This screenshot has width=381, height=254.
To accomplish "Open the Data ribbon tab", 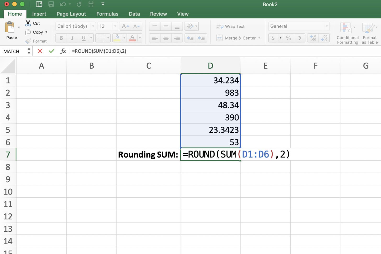I will click(x=134, y=14).
